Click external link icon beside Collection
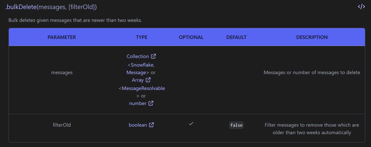This screenshot has height=147, width=371. point(154,56)
